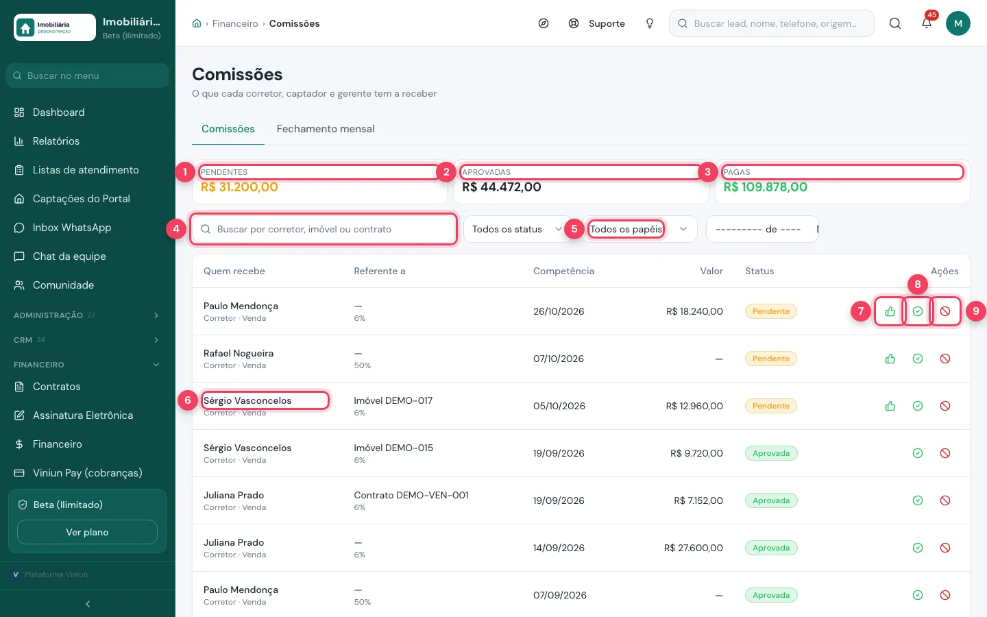The image size is (987, 617).
Task: Approve the Imóvel DEMO-017 commission
Action: point(890,406)
